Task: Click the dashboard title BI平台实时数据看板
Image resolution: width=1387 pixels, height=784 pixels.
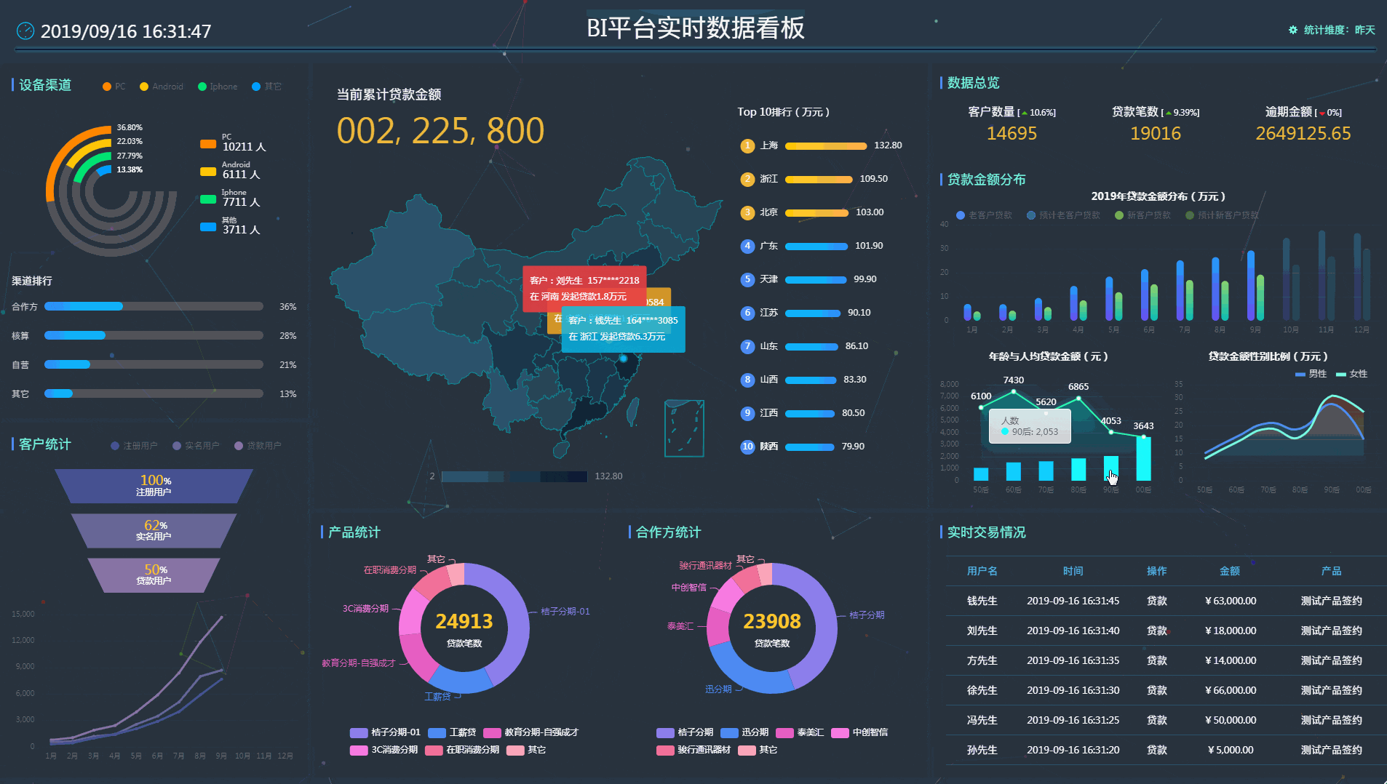Action: click(693, 28)
